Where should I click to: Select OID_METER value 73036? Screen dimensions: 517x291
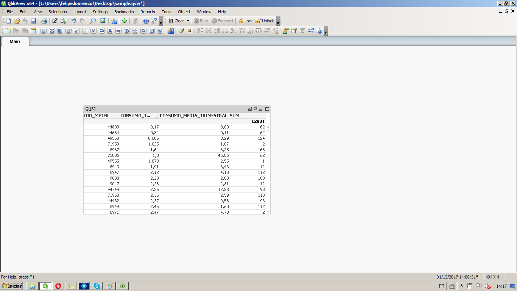[x=101, y=155]
